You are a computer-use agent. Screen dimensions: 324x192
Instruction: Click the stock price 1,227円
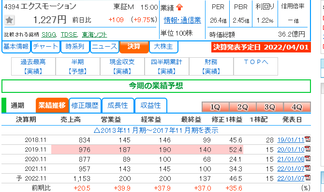click(50, 20)
